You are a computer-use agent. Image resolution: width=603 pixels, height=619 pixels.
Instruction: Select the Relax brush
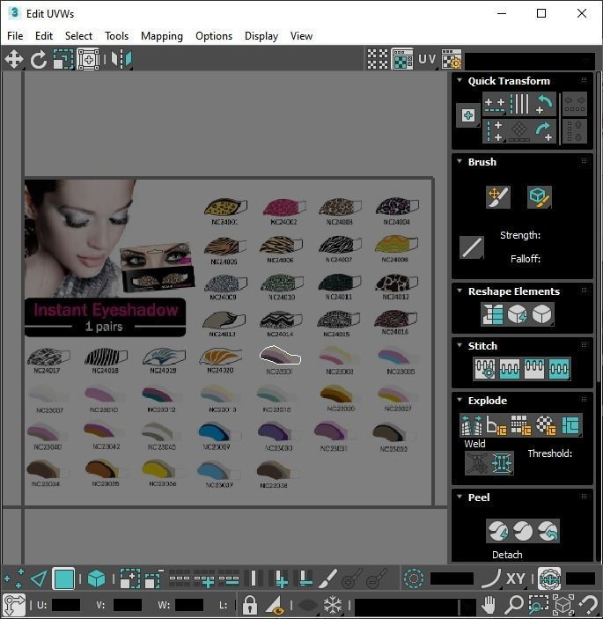click(x=539, y=197)
